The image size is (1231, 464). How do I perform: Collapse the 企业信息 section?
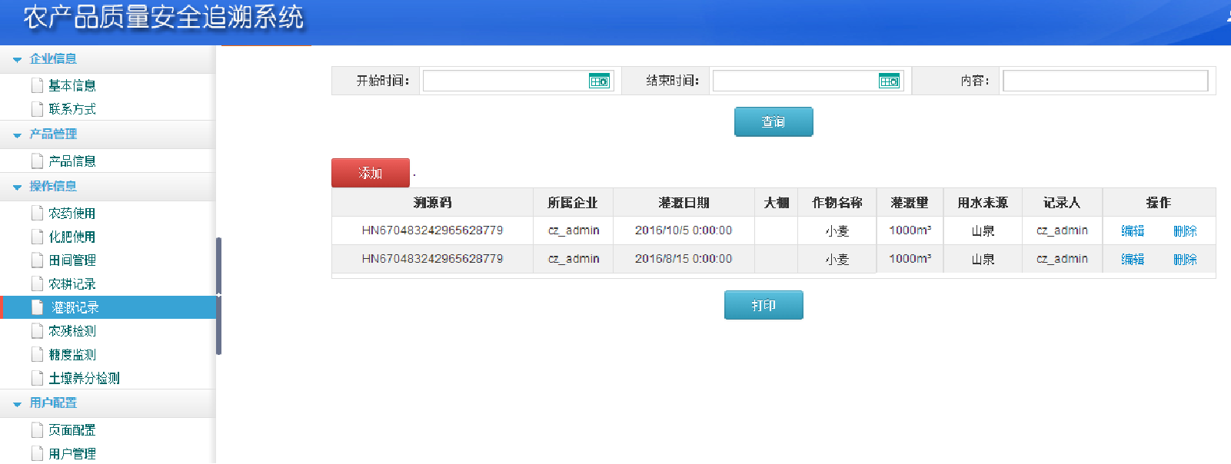(x=18, y=59)
